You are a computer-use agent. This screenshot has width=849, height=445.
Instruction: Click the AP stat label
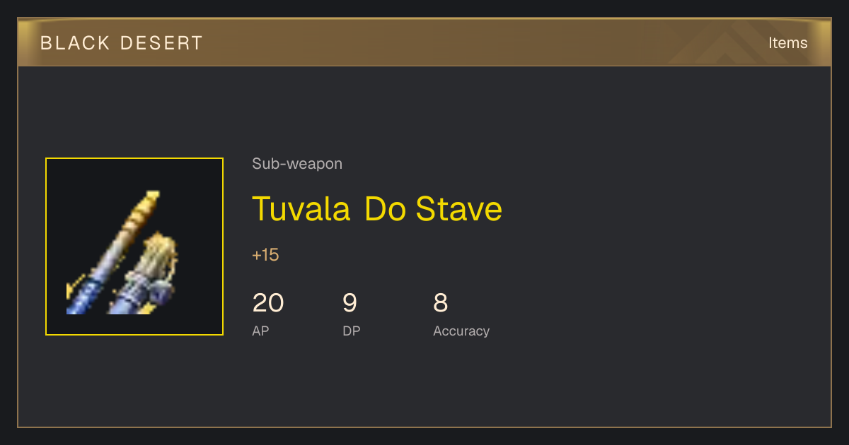[x=260, y=331]
